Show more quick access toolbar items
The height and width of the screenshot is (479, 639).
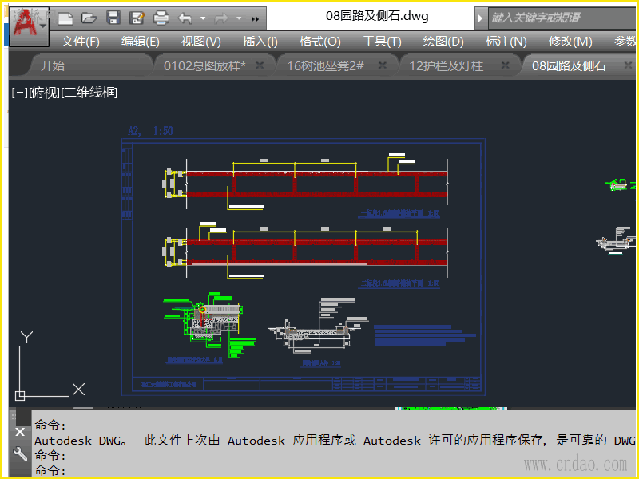click(255, 18)
